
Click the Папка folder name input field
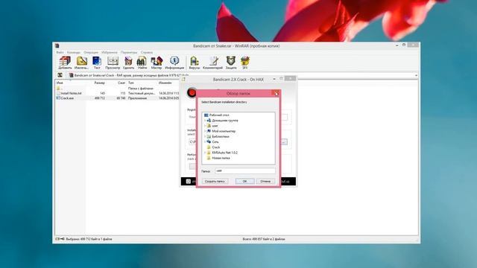[x=245, y=170]
